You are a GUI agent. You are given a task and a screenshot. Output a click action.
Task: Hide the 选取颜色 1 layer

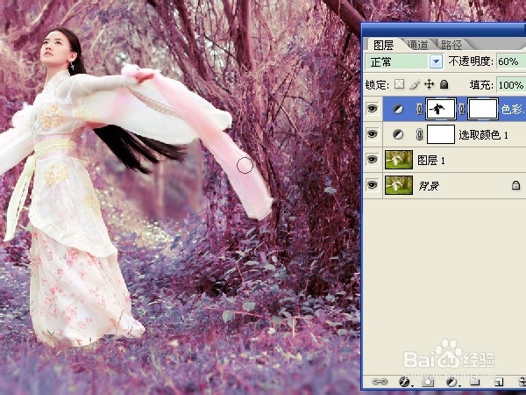[x=372, y=134]
